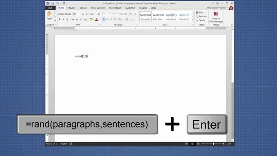Switch to the DESIGN tab

click(x=83, y=8)
